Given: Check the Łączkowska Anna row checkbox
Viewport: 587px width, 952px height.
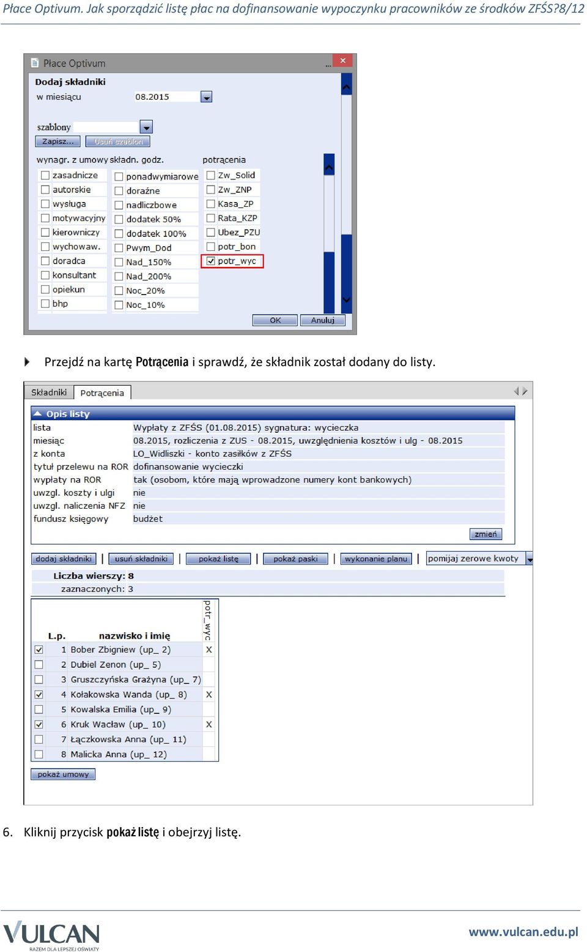Looking at the screenshot, I should click(x=39, y=740).
